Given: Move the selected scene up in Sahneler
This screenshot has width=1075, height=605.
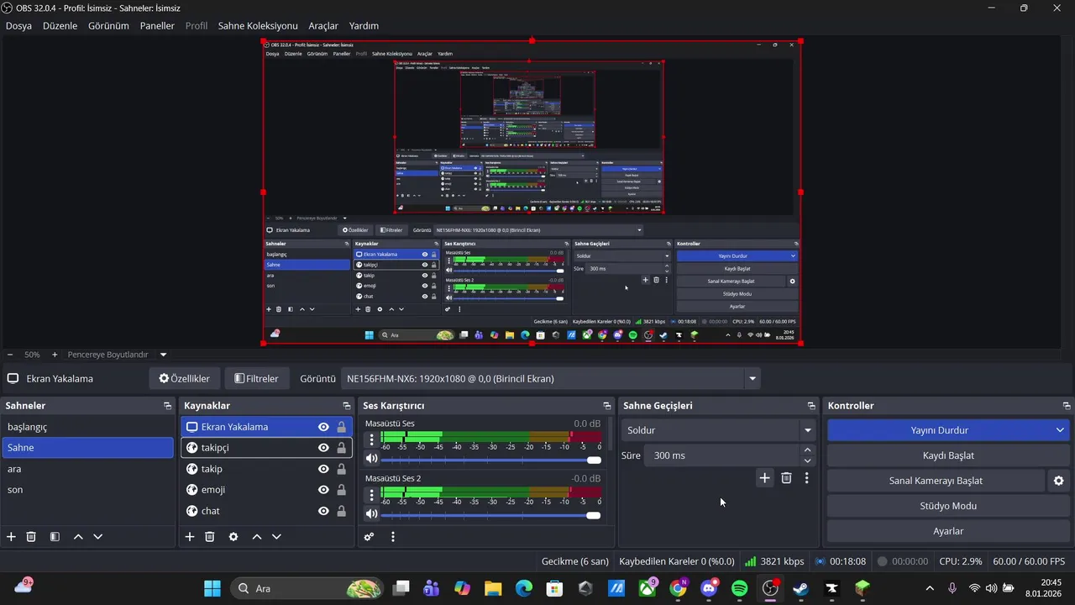Looking at the screenshot, I should pos(78,536).
